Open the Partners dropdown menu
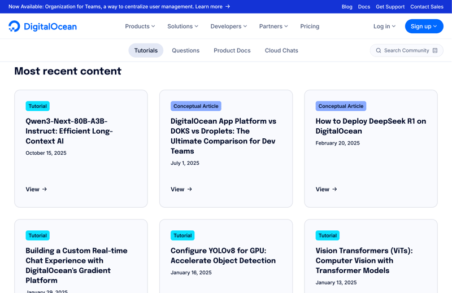This screenshot has width=452, height=293. 273,27
